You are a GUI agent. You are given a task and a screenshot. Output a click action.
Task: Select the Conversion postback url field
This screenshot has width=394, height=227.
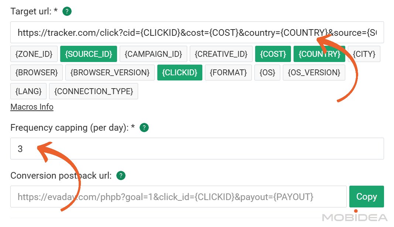178,197
